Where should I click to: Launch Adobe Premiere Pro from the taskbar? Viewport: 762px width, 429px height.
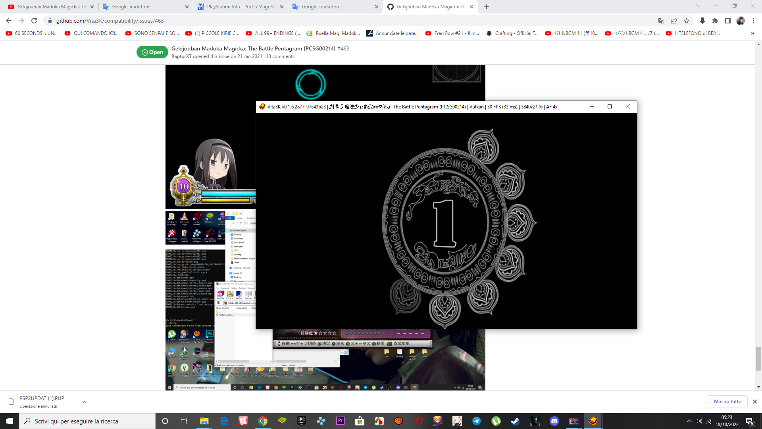click(340, 421)
